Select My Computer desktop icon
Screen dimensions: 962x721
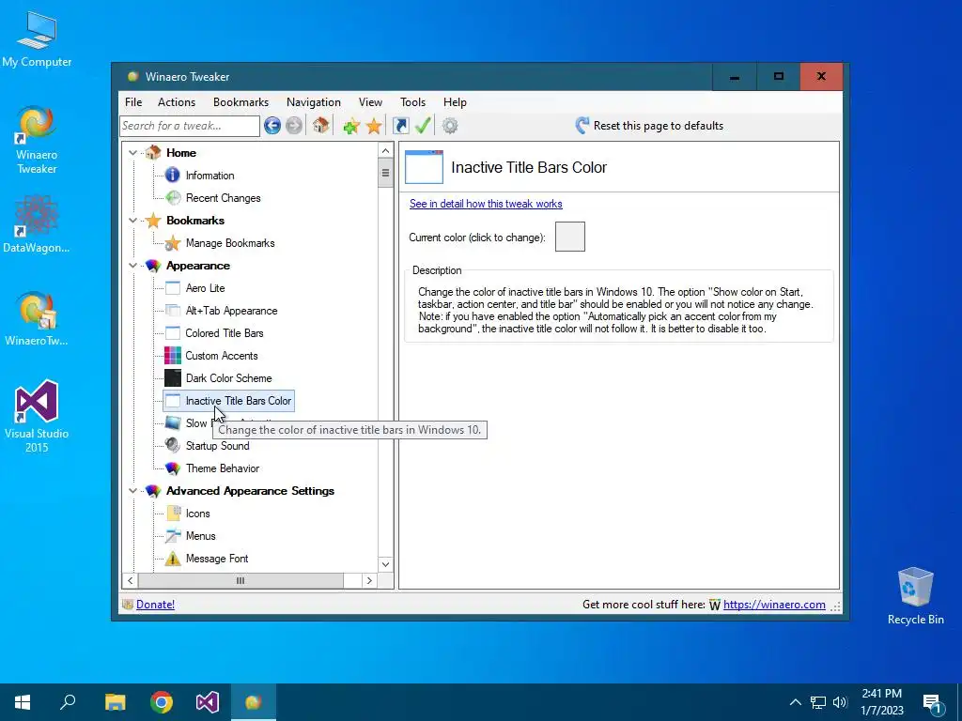click(37, 39)
